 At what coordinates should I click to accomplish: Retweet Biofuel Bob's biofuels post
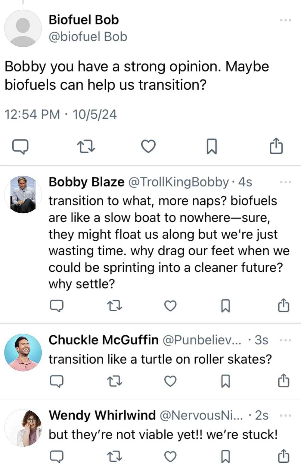point(86,147)
